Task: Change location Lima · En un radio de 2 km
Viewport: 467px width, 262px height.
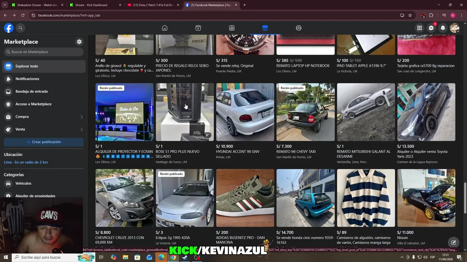Action: click(x=26, y=162)
